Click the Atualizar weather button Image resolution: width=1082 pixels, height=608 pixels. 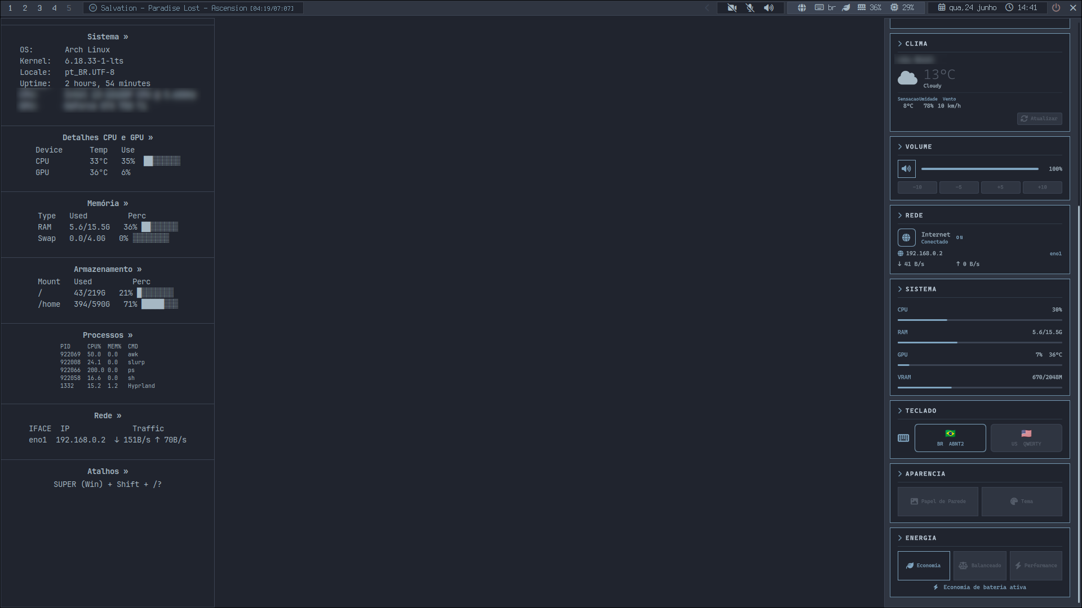[1039, 119]
